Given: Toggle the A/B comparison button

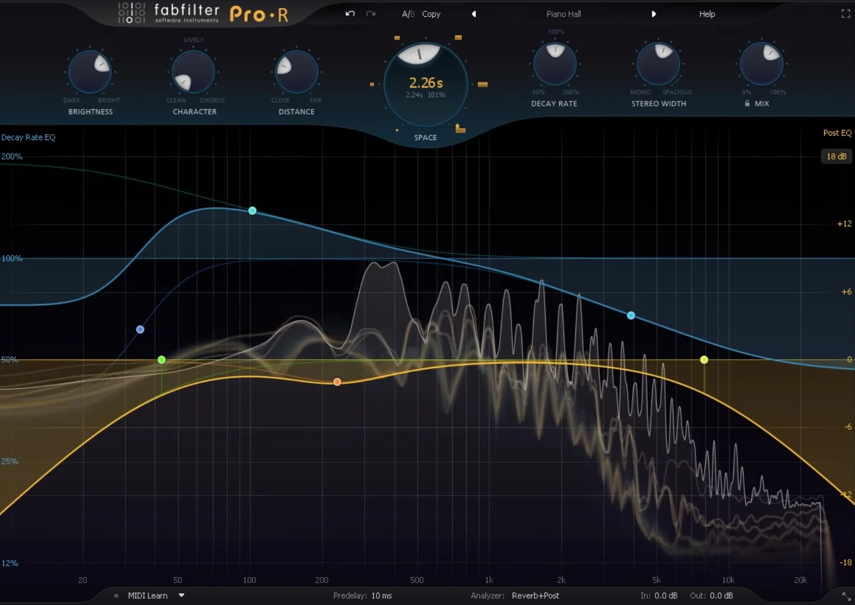Looking at the screenshot, I should click(408, 14).
